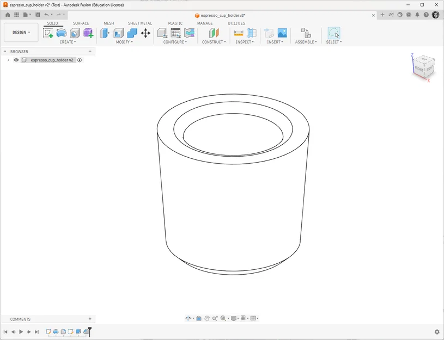Toggle visibility eye of espresso_cup_holder v2
Image resolution: width=444 pixels, height=340 pixels.
[16, 60]
